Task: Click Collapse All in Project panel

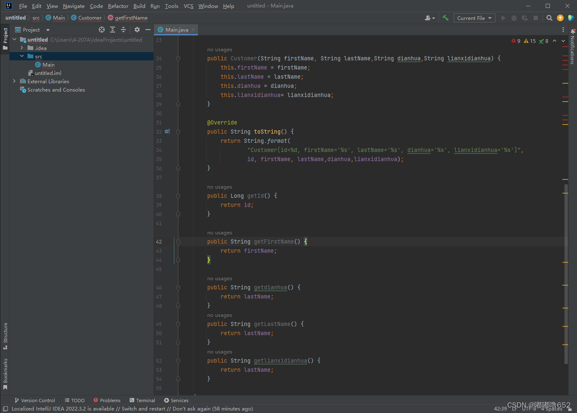Action: point(123,30)
